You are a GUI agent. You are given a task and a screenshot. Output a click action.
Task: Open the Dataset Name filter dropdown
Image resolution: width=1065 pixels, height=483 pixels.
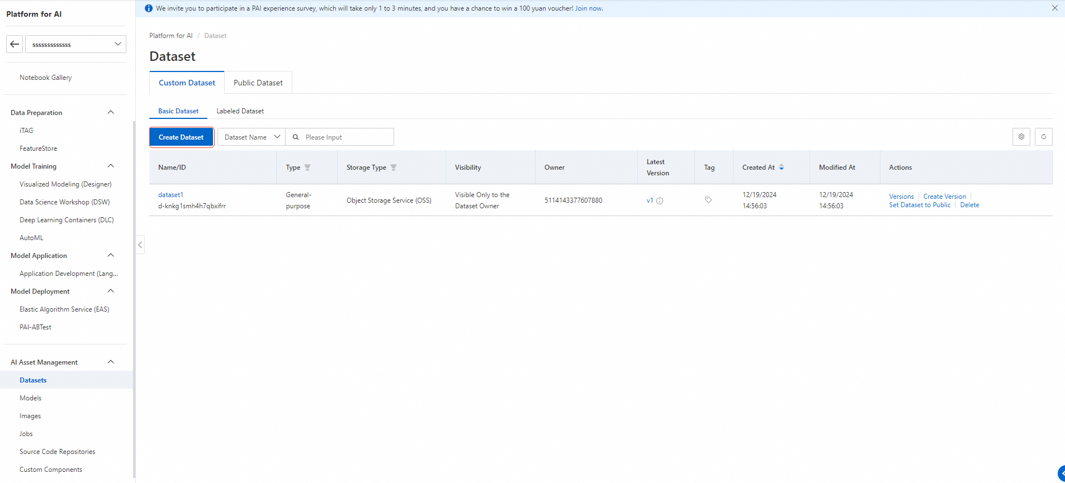252,137
